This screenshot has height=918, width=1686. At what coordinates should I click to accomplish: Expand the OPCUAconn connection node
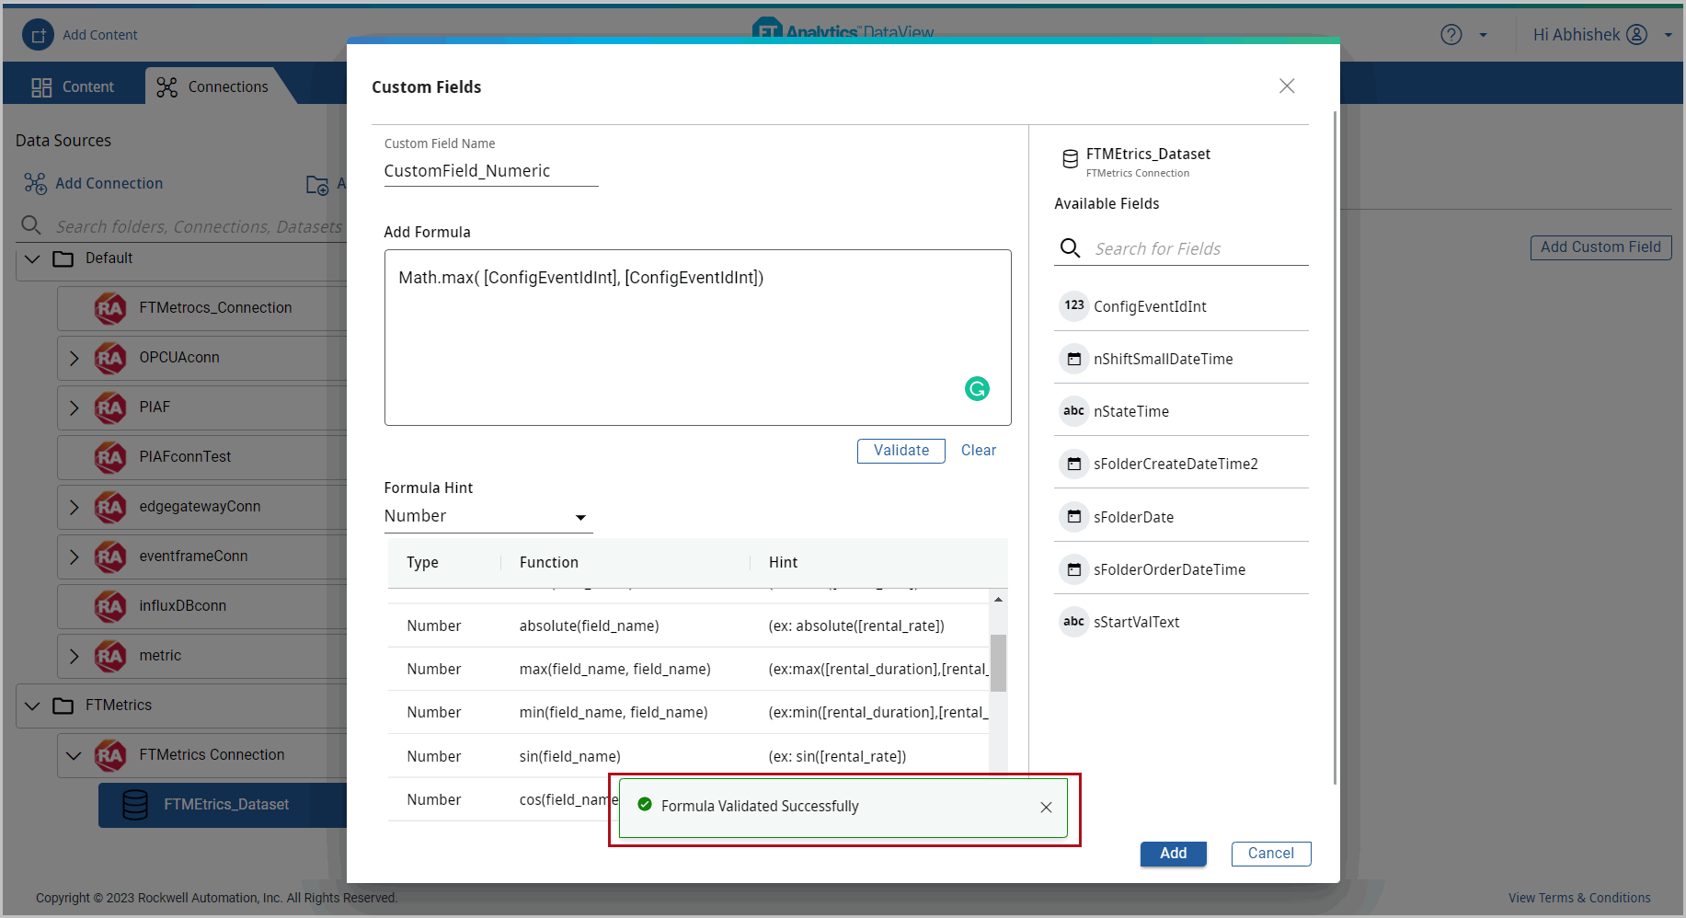pos(75,358)
